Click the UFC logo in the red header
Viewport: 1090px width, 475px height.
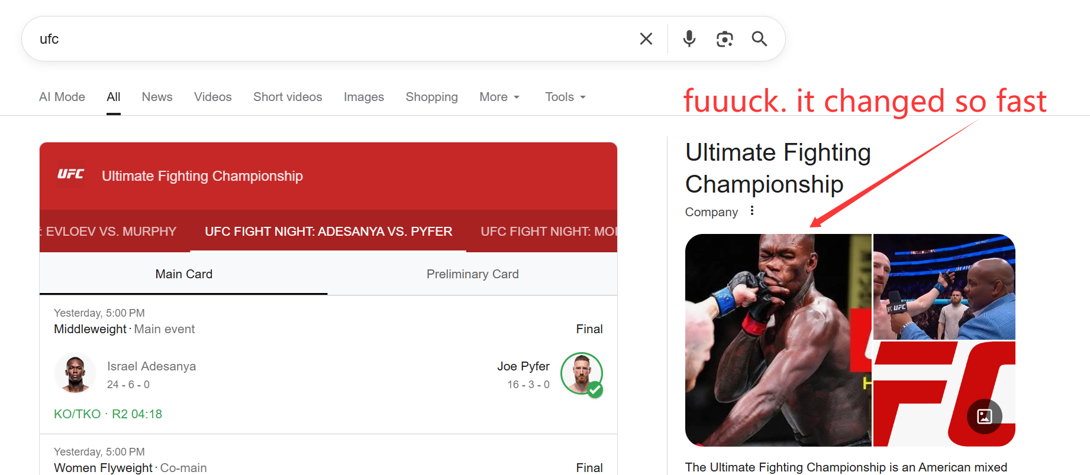click(70, 174)
